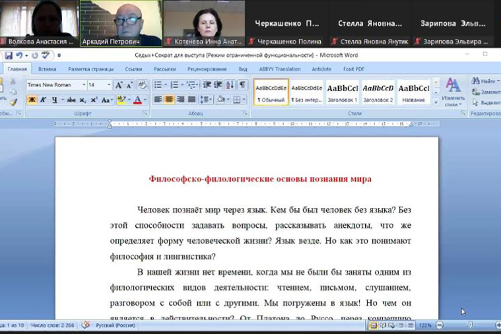Toggle bold formatting (Ж)
501x334 pixels.
pos(32,100)
